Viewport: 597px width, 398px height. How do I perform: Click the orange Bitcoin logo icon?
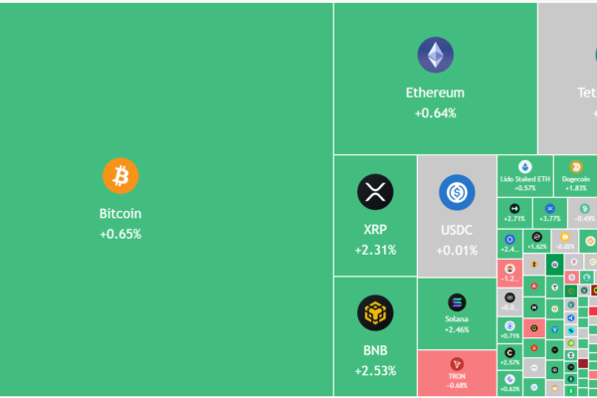[120, 176]
